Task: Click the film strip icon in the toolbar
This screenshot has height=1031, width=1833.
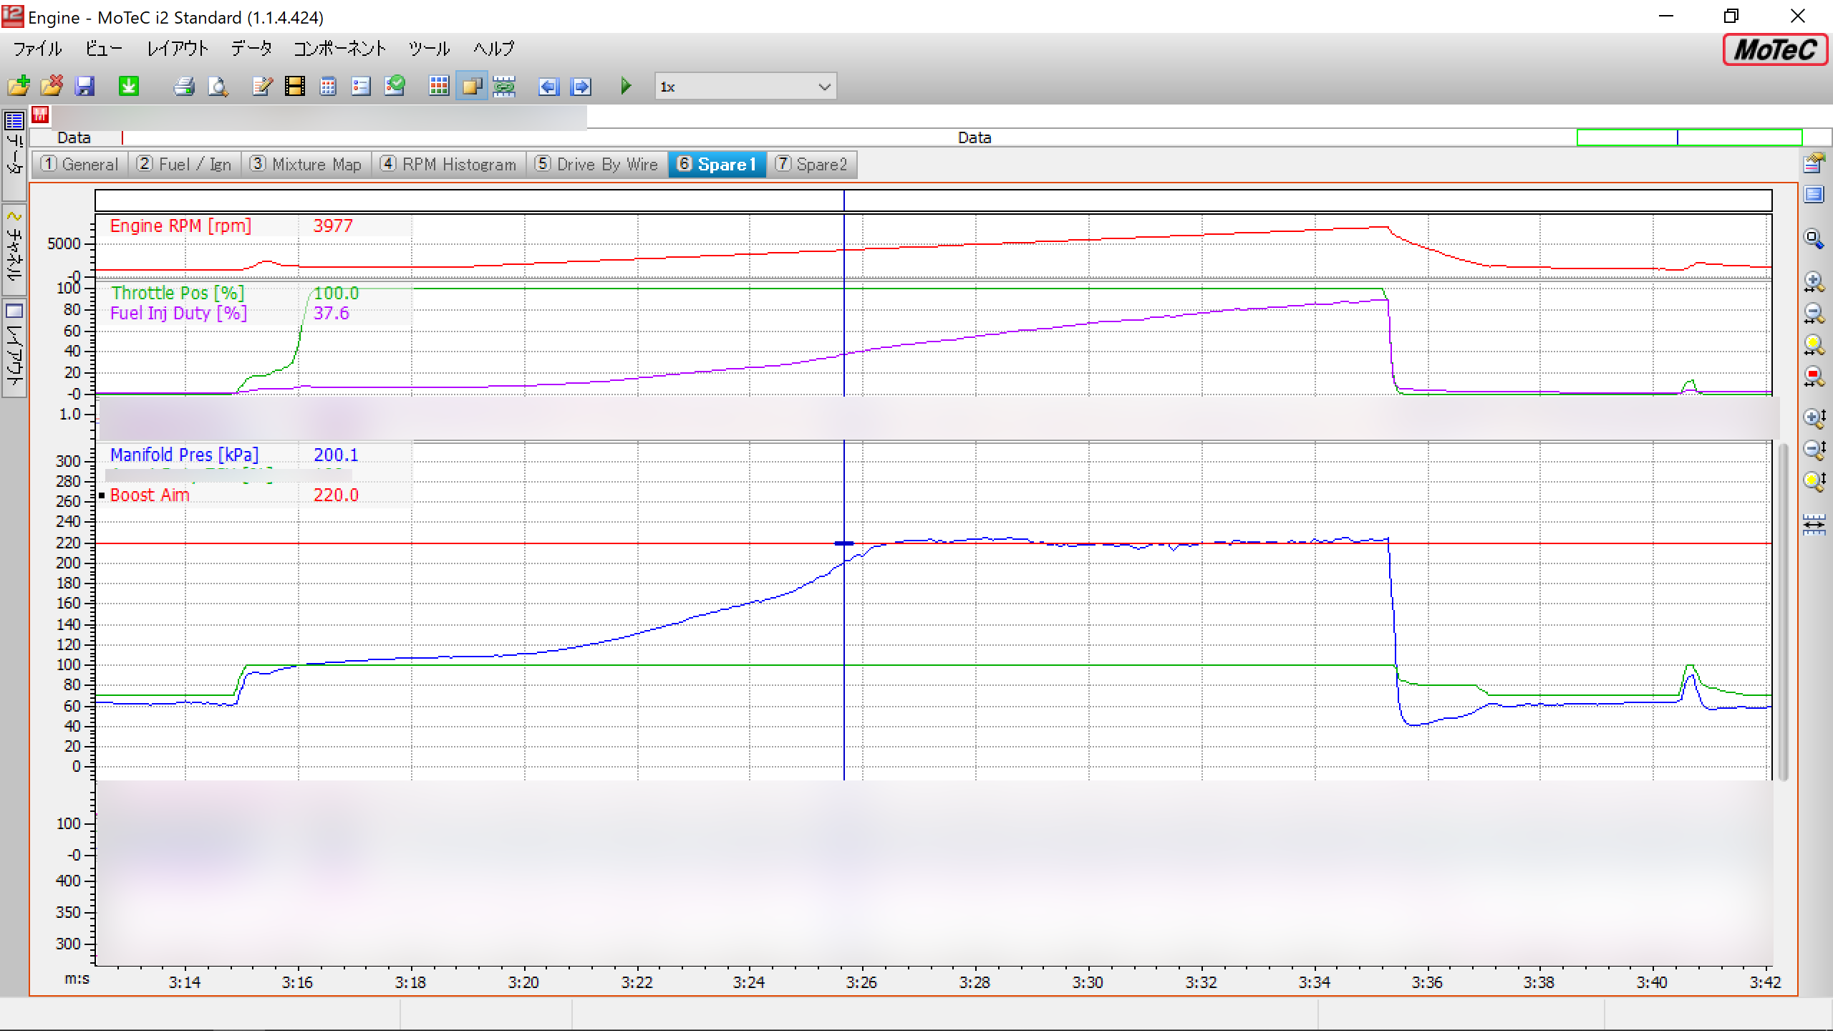Action: (295, 87)
